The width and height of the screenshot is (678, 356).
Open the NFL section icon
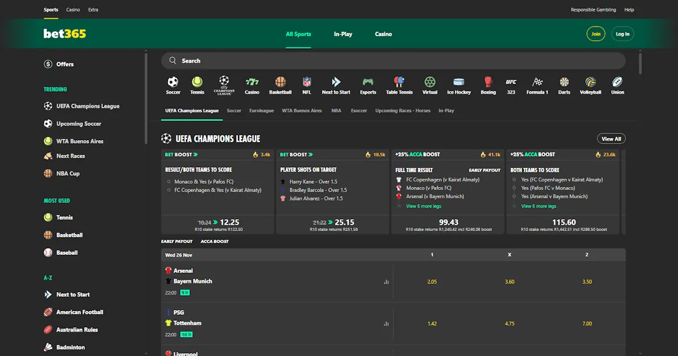pyautogui.click(x=306, y=84)
